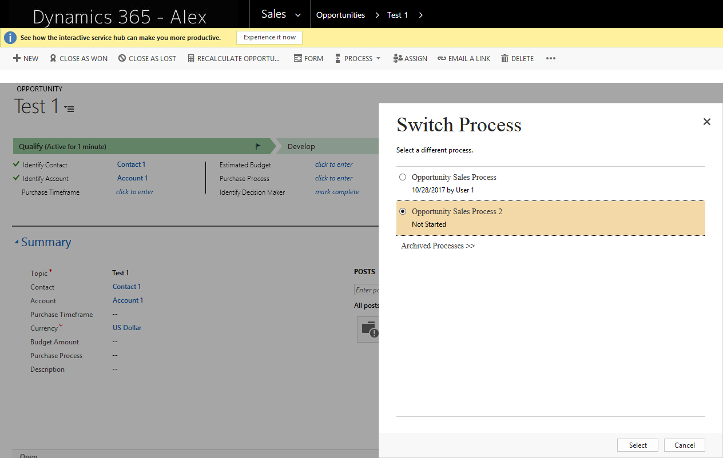Open the more commands ellipsis menu

[550, 58]
